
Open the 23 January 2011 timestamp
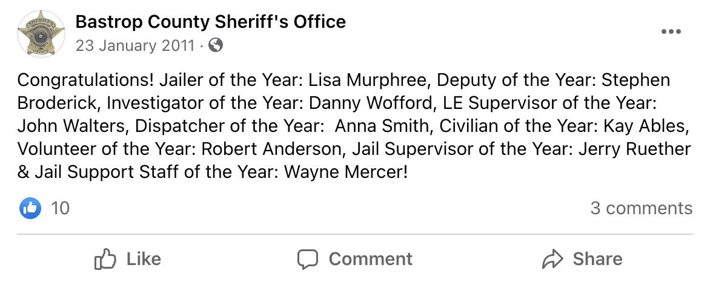[135, 46]
